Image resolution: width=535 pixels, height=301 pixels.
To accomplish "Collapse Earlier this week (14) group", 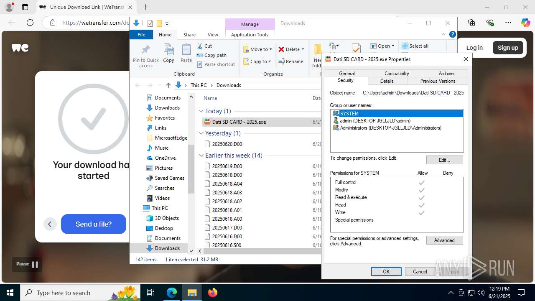I will pos(201,156).
